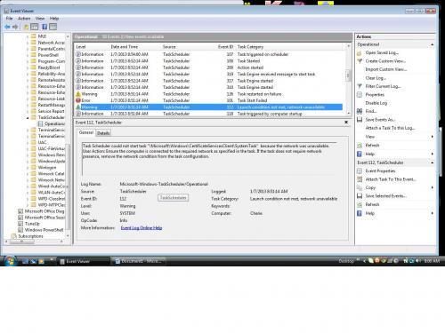This screenshot has height=333, width=445.
Task: Click Import Custom View in the Actions pane
Action: tap(386, 69)
